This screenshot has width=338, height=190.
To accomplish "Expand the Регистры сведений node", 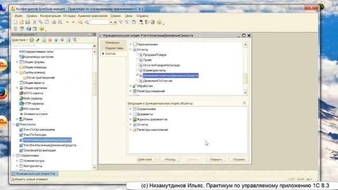I will [x=130, y=91].
